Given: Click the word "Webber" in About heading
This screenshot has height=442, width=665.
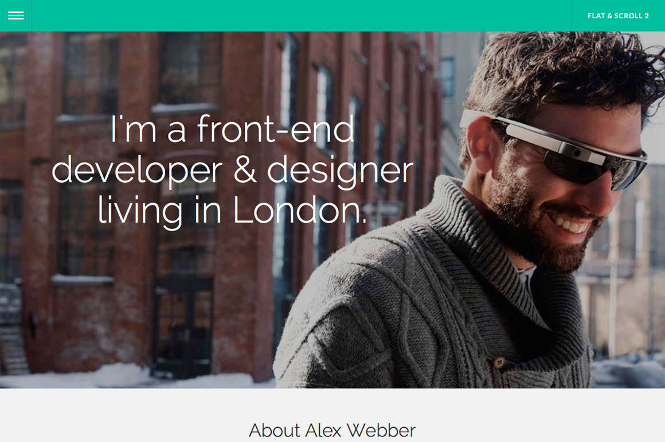Looking at the screenshot, I should [x=381, y=431].
